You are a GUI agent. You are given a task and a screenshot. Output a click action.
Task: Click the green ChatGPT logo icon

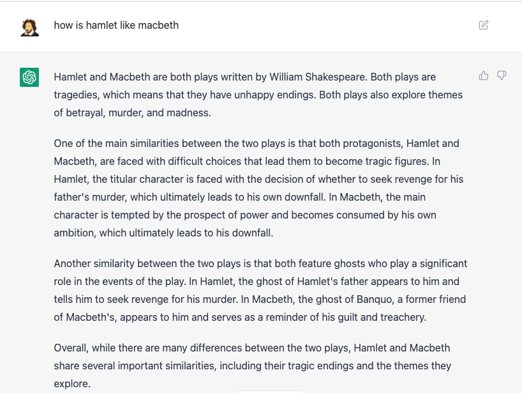tap(29, 77)
